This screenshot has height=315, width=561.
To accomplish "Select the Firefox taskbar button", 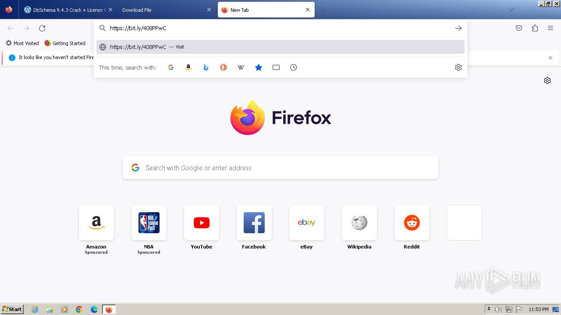I will (x=109, y=309).
